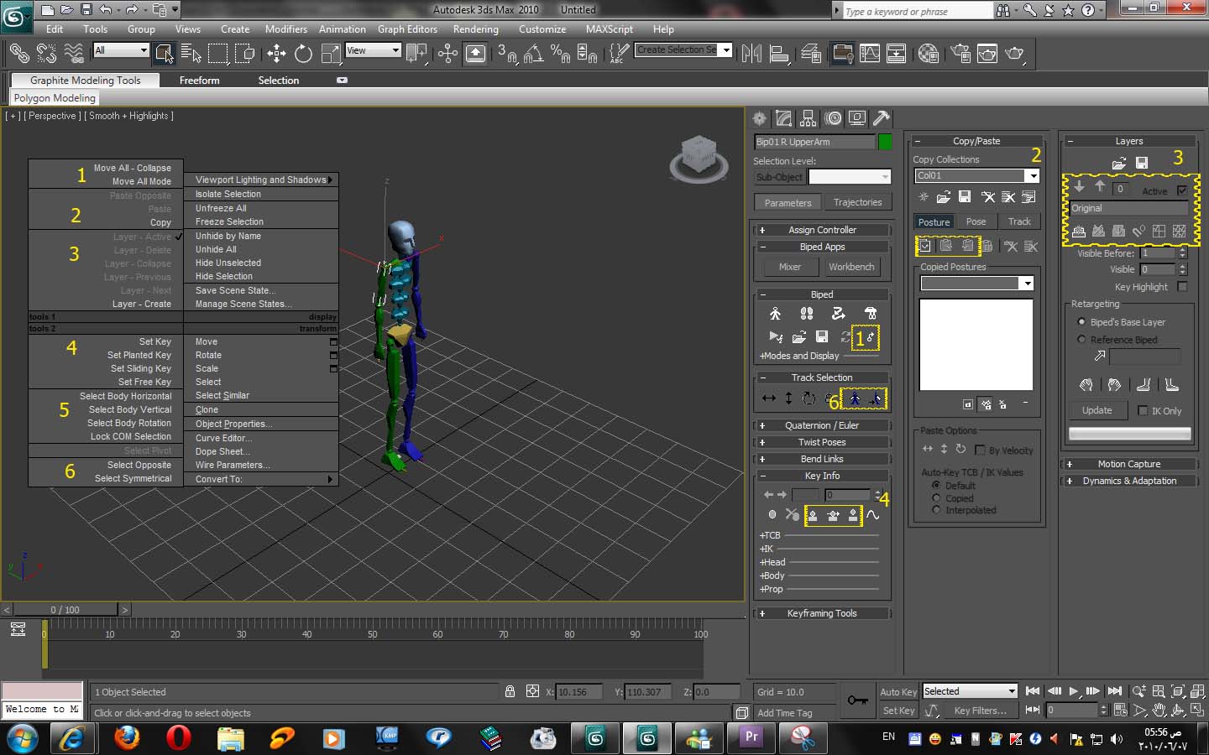Viewport: 1209px width, 755px height.
Task: Click Body Horizontal track selection arrow
Action: pyautogui.click(x=768, y=398)
